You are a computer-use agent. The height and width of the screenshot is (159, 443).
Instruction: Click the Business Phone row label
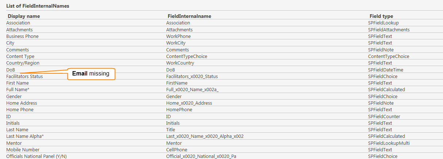(x=22, y=36)
